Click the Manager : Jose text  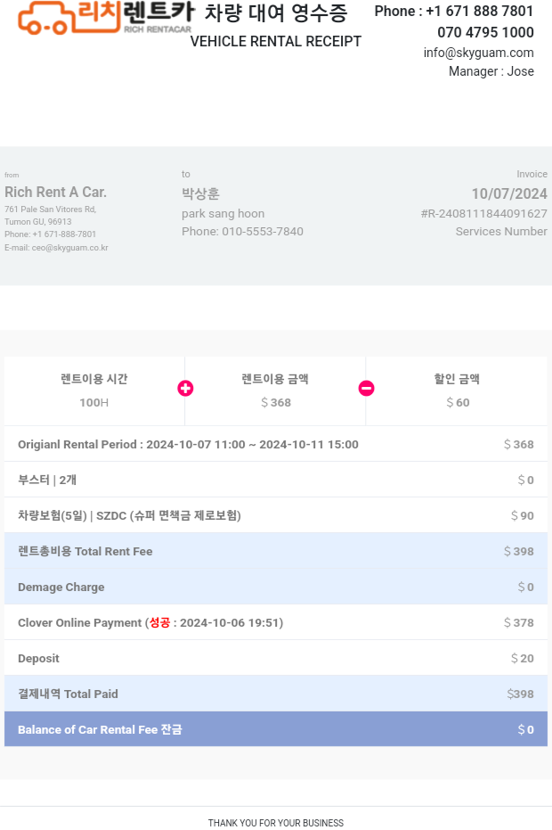coord(491,71)
